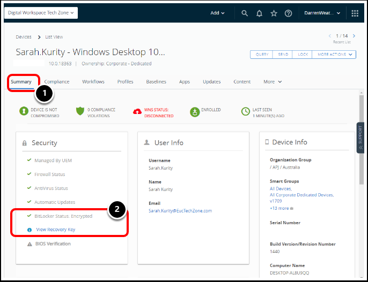Click the green Enrolled status icon

[x=195, y=111]
